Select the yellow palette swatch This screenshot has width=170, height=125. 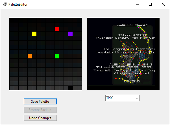pyautogui.click(x=34, y=34)
